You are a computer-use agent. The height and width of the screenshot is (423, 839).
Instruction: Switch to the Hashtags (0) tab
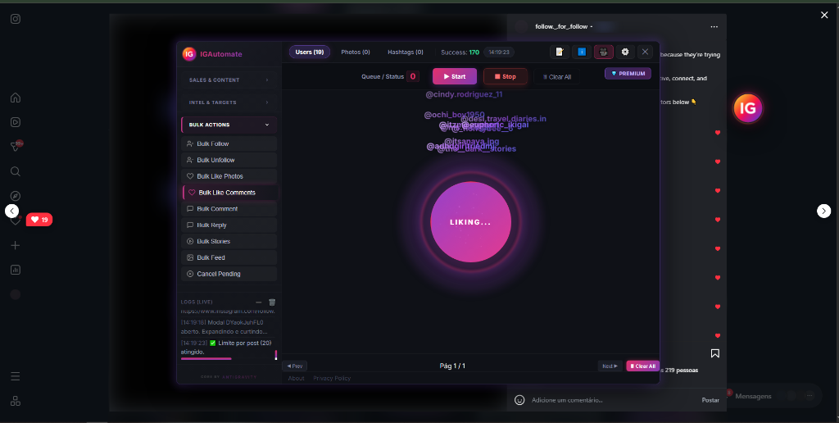pyautogui.click(x=406, y=52)
